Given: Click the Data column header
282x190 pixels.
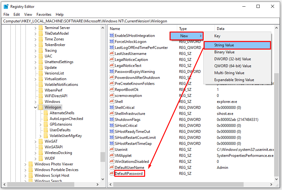Looking at the screenshot, I should 244,28.
